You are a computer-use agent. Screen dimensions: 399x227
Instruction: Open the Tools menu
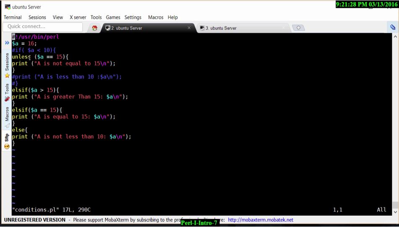pyautogui.click(x=96, y=17)
